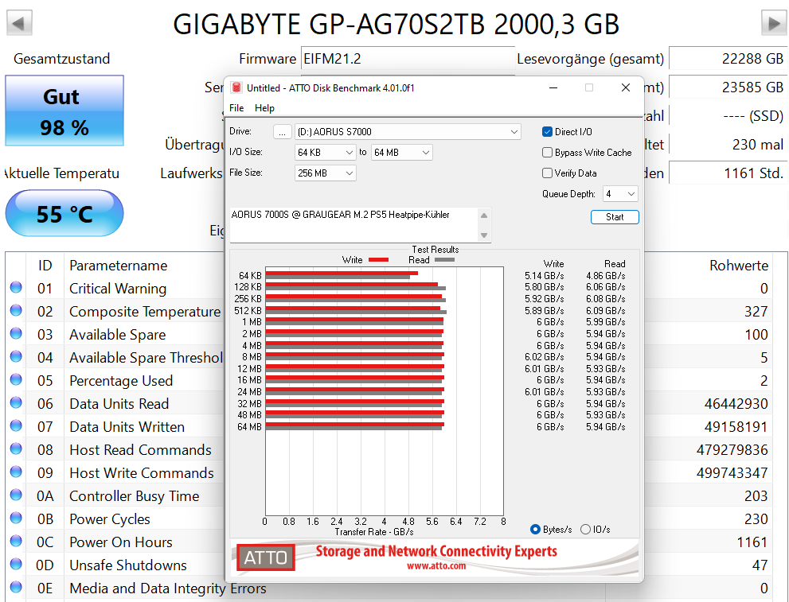Click the Storage and Network Connectivity Experts banner text
The width and height of the screenshot is (789, 602).
tap(436, 551)
